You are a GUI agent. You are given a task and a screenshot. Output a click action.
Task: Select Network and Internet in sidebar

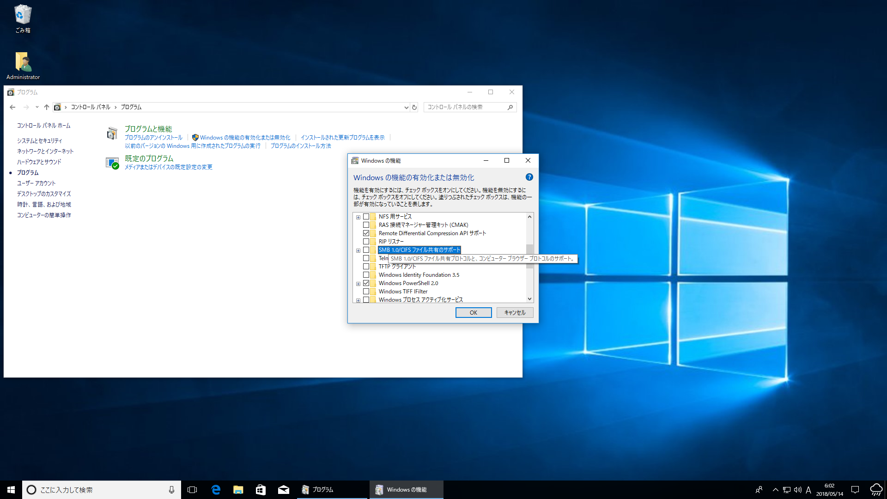point(45,151)
